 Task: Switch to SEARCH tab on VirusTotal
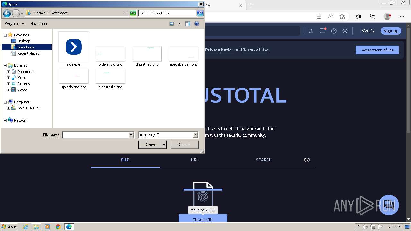264,160
